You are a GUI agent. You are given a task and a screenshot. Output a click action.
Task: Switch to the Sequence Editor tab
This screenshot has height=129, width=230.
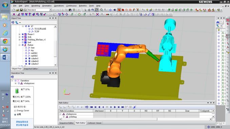66,123
